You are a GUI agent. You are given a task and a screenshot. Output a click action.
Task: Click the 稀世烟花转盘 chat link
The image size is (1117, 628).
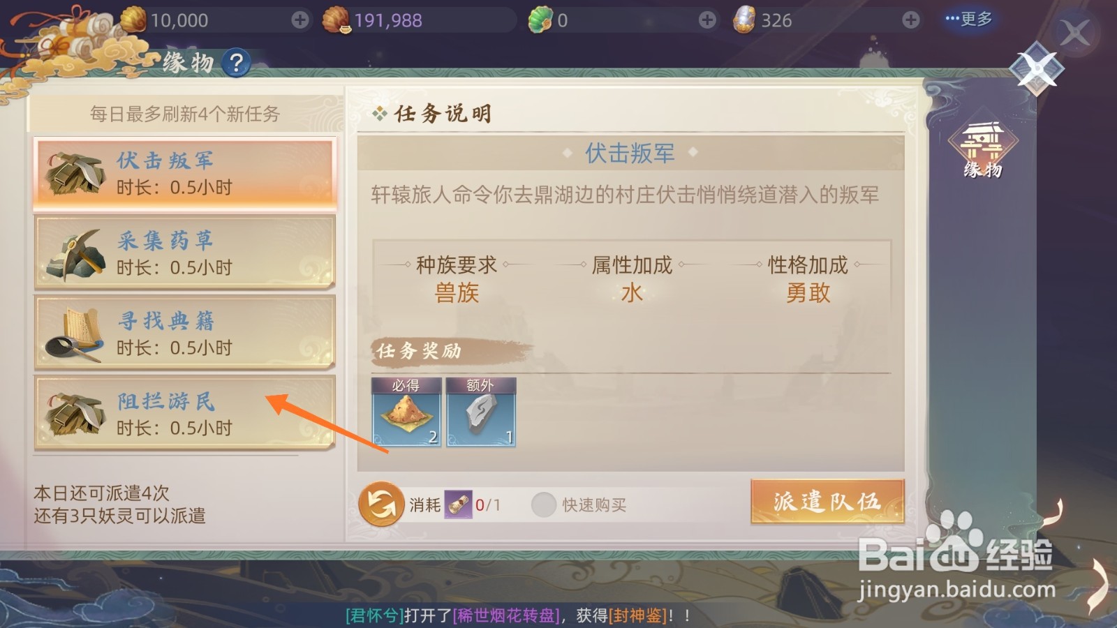tap(506, 615)
